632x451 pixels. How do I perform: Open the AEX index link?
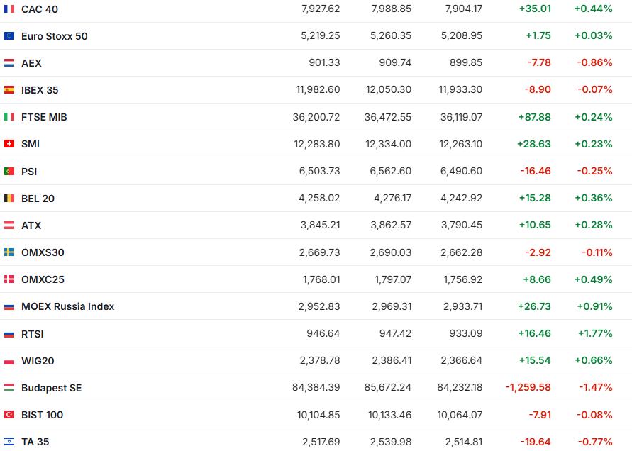pyautogui.click(x=31, y=63)
